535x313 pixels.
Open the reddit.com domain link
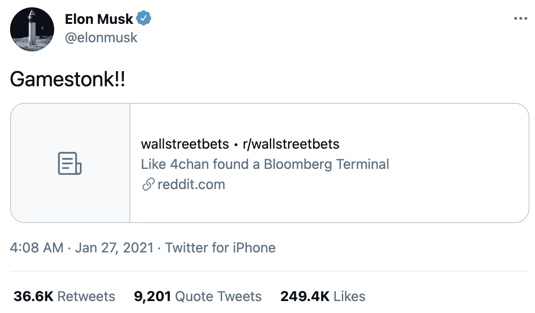point(191,185)
